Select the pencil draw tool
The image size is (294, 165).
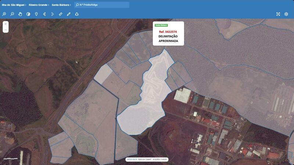69,14
